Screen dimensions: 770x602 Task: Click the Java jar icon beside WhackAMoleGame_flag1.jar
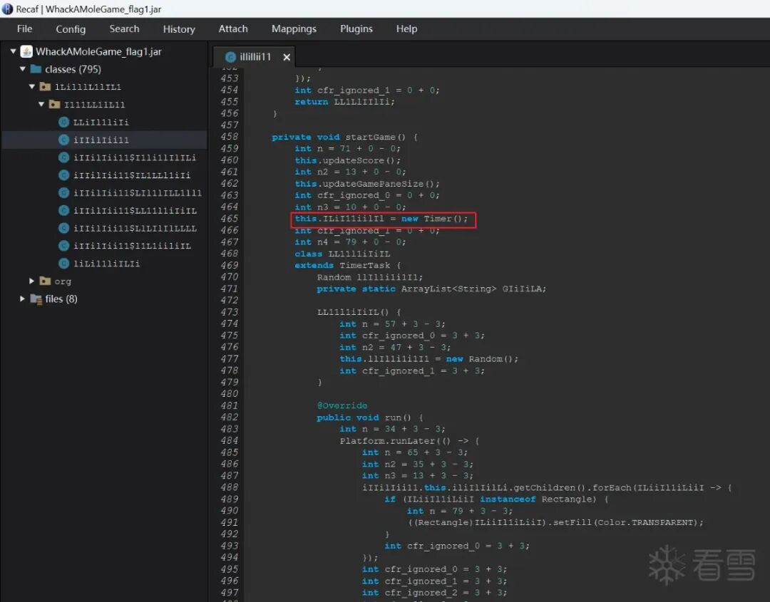[x=26, y=51]
